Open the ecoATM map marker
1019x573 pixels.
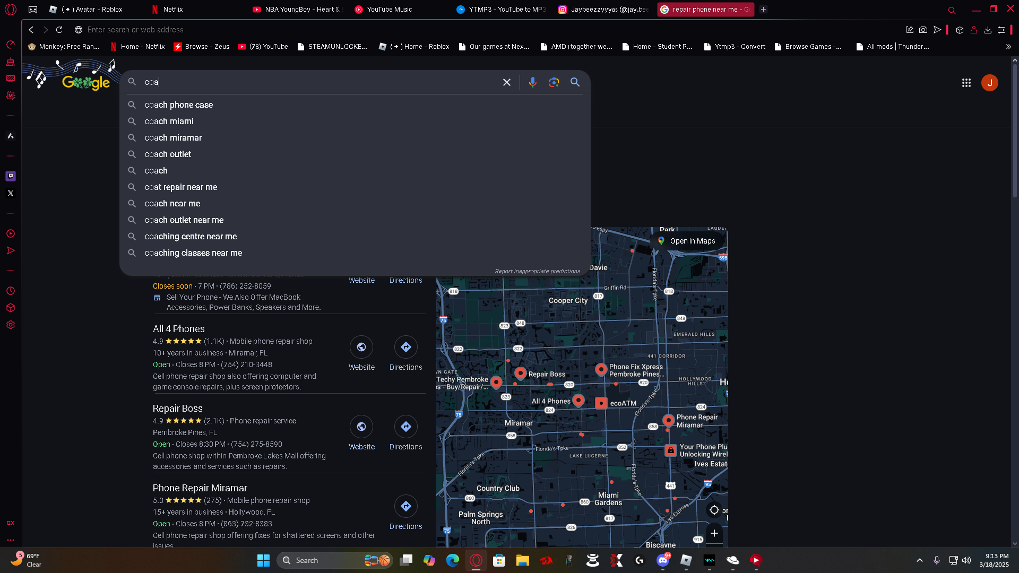click(601, 403)
